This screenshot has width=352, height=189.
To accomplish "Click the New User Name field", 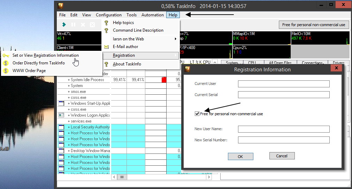I will (284, 129).
